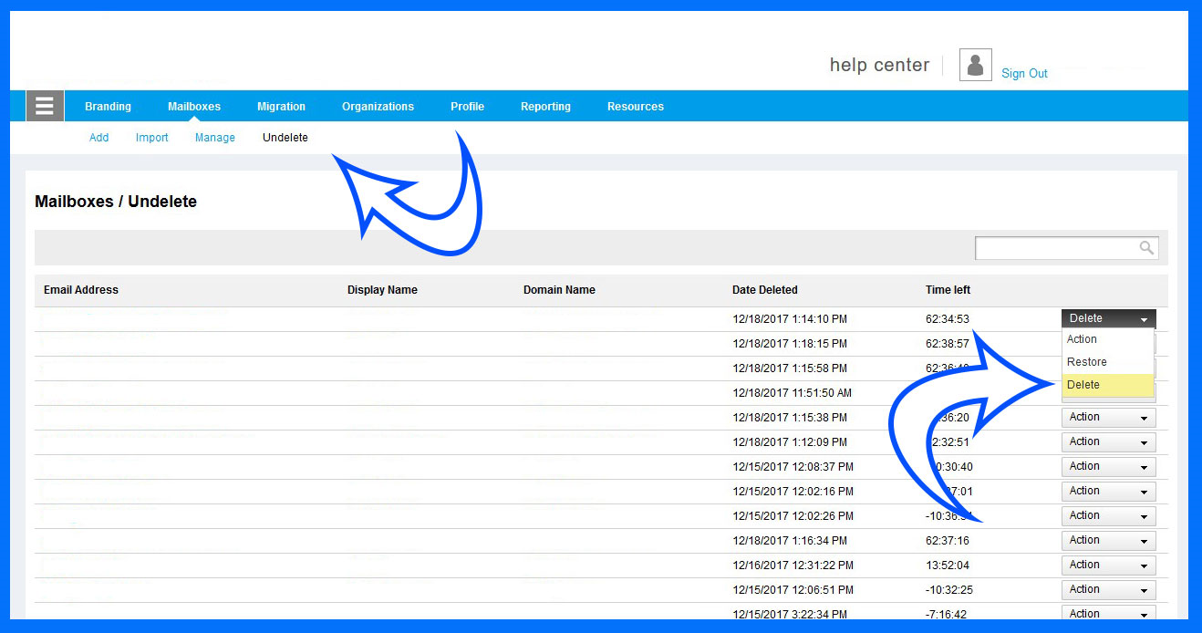Open the Import mailboxes link
The image size is (1202, 633).
pos(152,138)
